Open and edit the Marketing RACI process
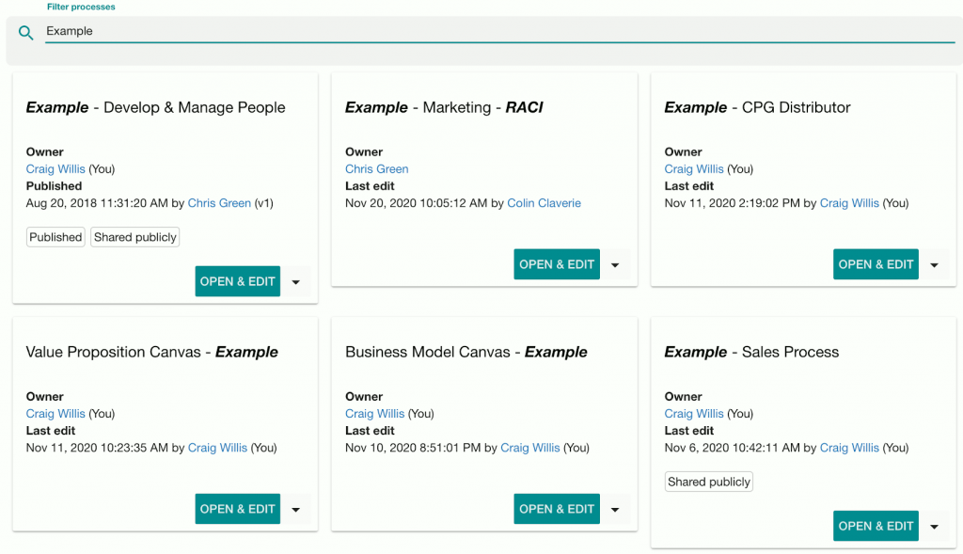963x554 pixels. coord(556,263)
